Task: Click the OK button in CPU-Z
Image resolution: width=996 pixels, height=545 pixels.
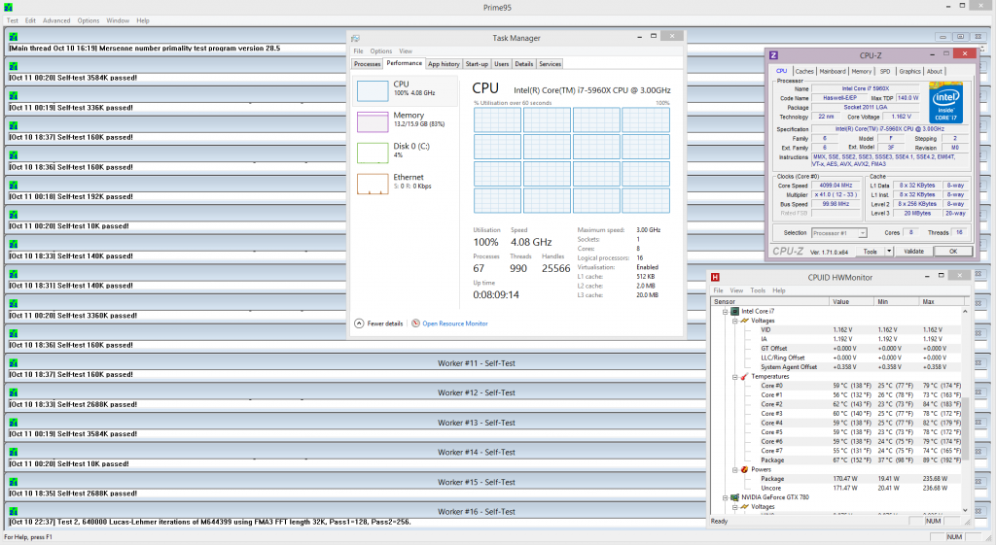Action: [953, 252]
